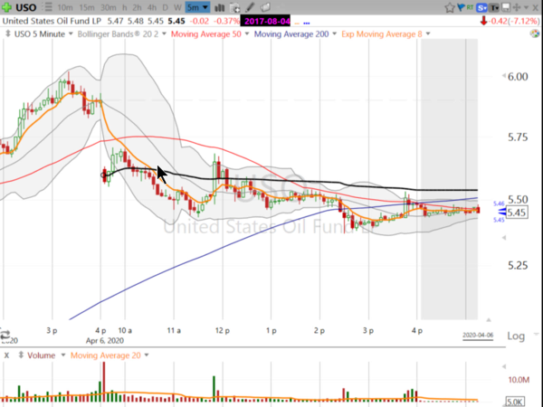Open the window options down-arrow menu
Image resolution: width=543 pixels, height=407 pixels.
tap(526, 7)
